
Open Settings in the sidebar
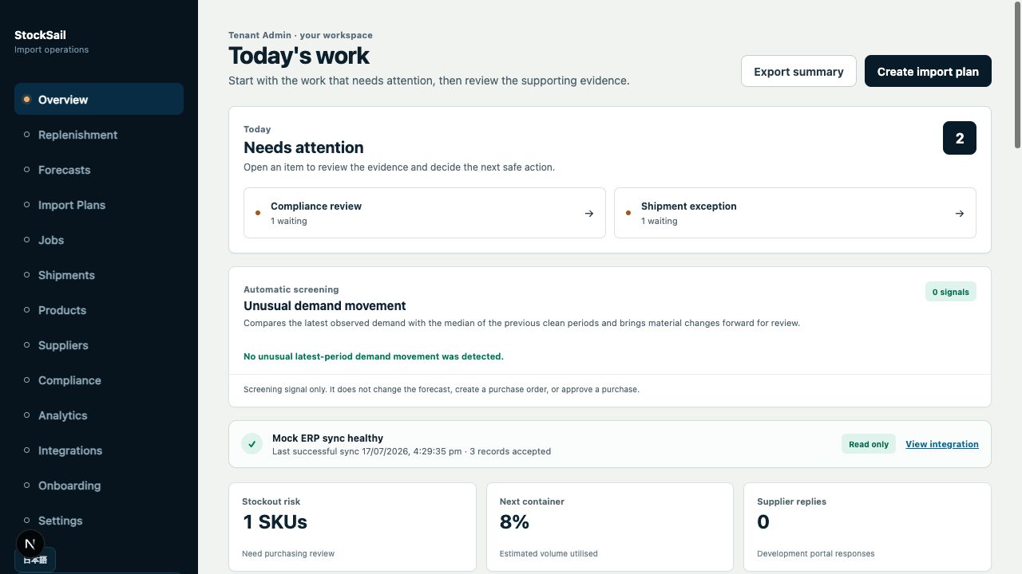[99, 521]
